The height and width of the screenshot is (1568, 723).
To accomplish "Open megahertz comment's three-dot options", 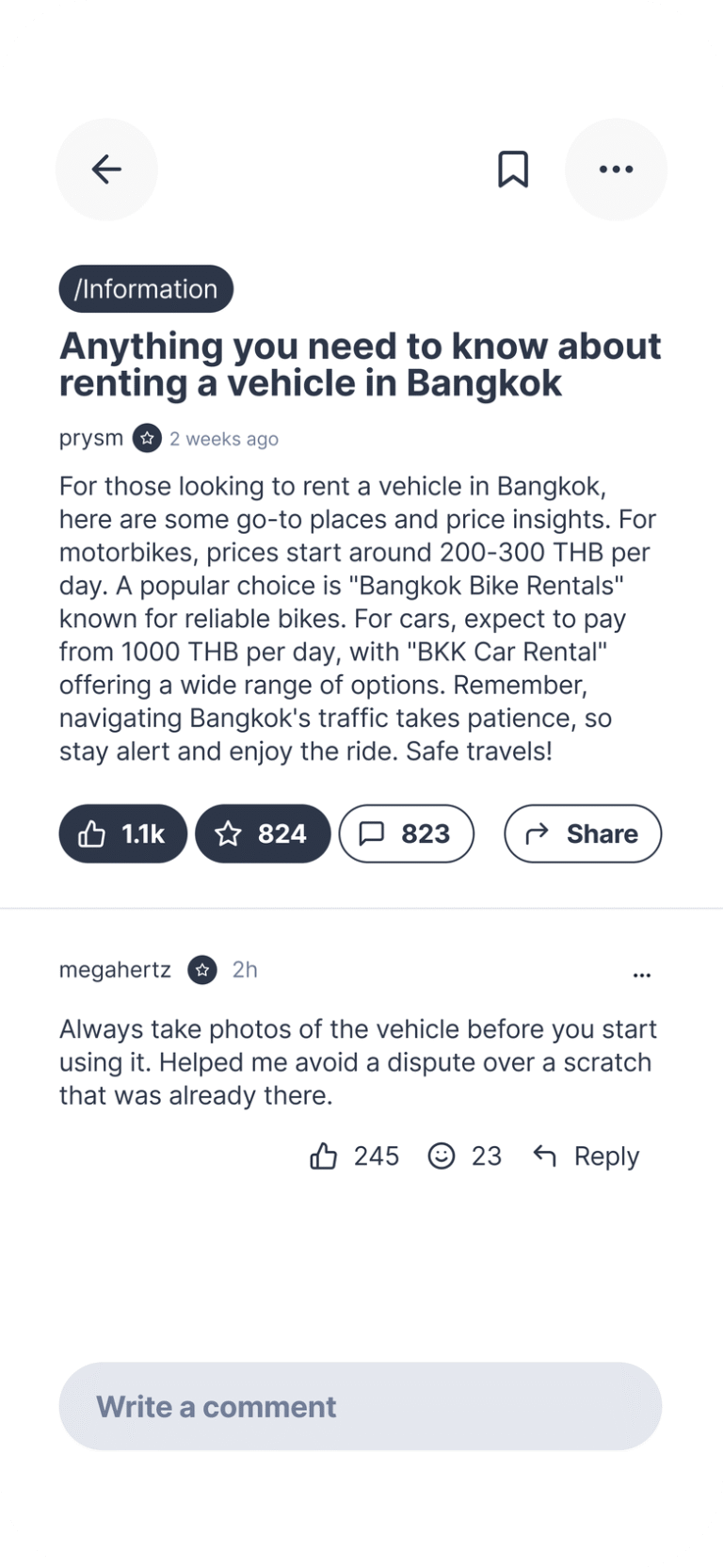I will (x=642, y=975).
